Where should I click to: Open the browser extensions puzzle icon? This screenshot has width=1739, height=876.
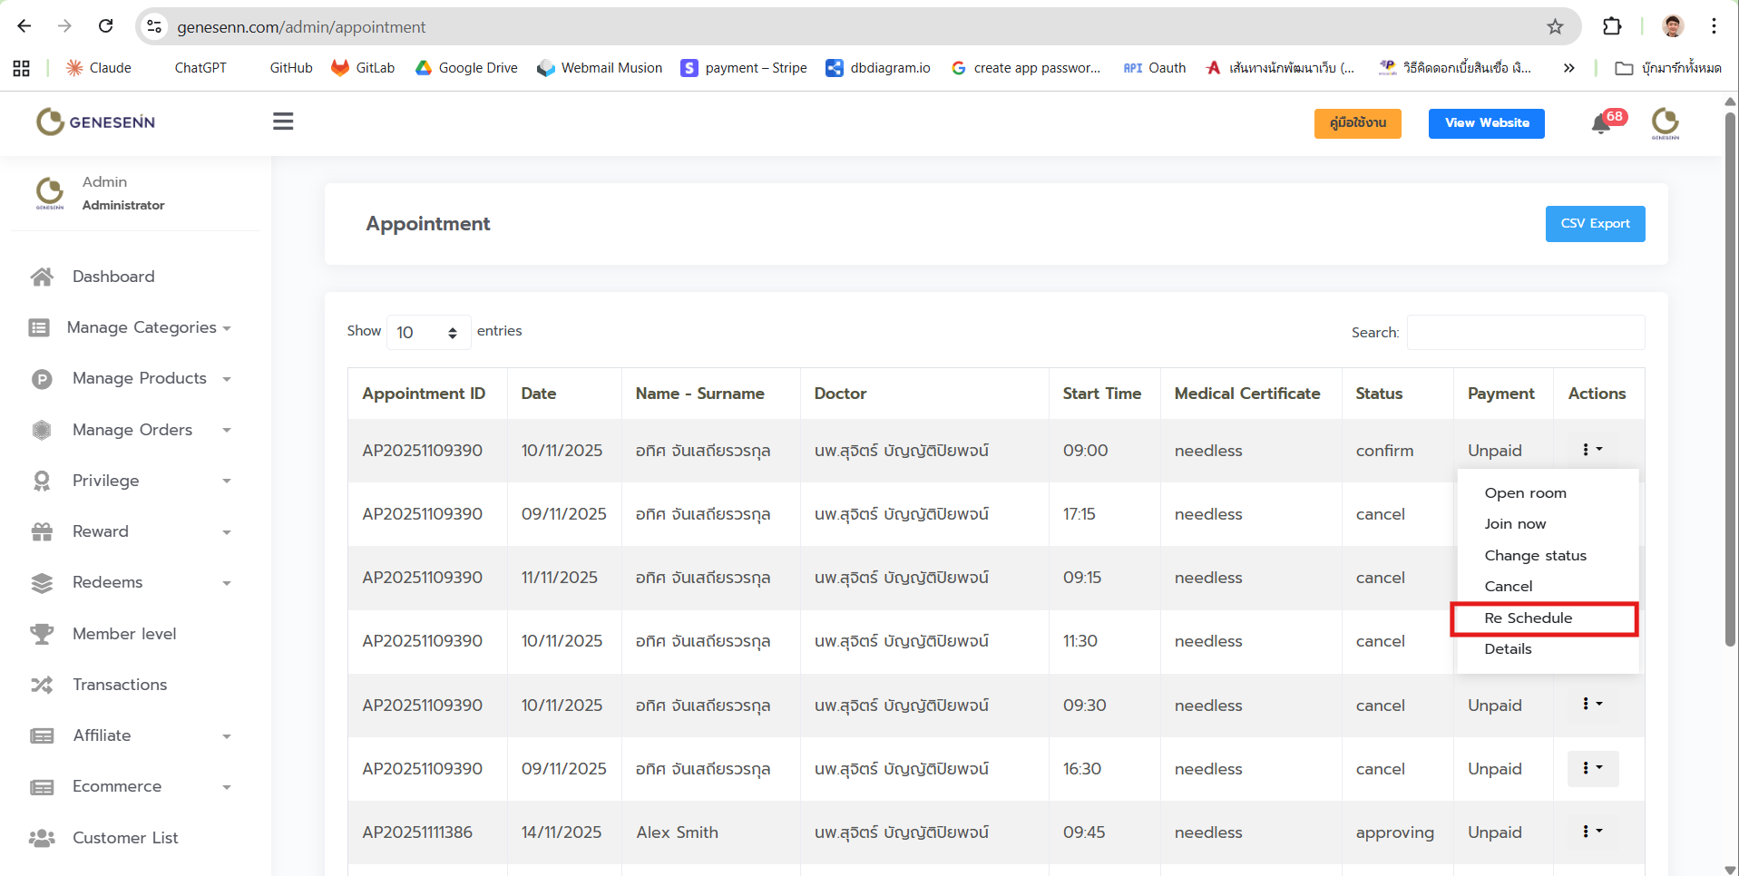(x=1612, y=26)
